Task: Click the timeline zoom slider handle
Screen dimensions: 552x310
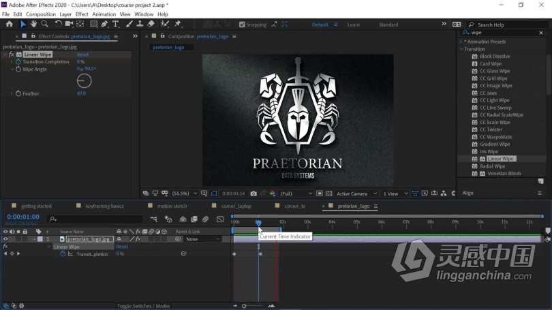Action: (244, 306)
